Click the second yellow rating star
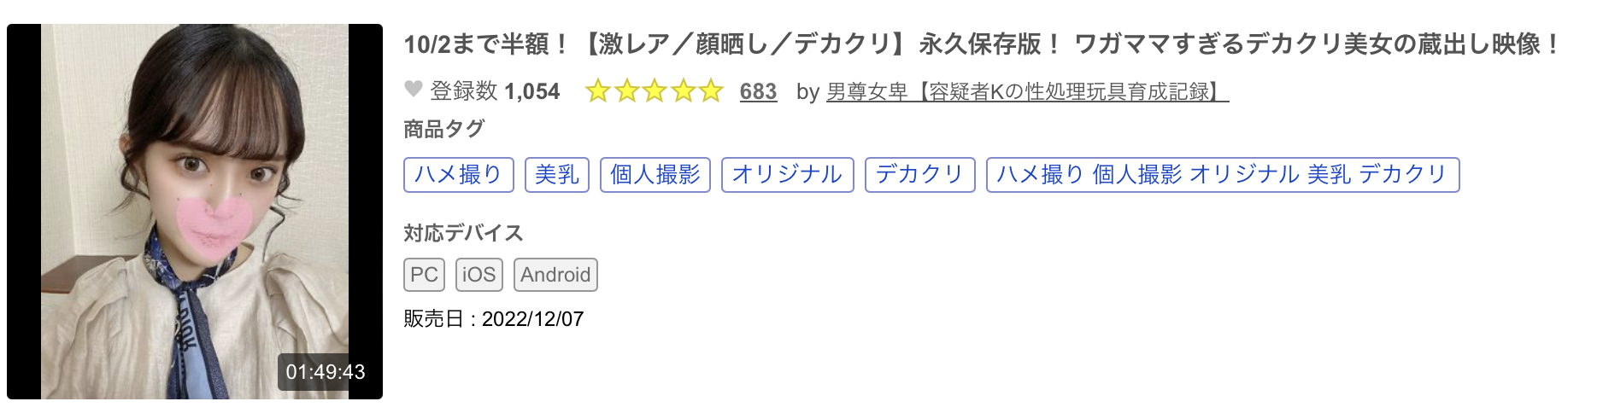This screenshot has height=413, width=1603. tap(626, 91)
